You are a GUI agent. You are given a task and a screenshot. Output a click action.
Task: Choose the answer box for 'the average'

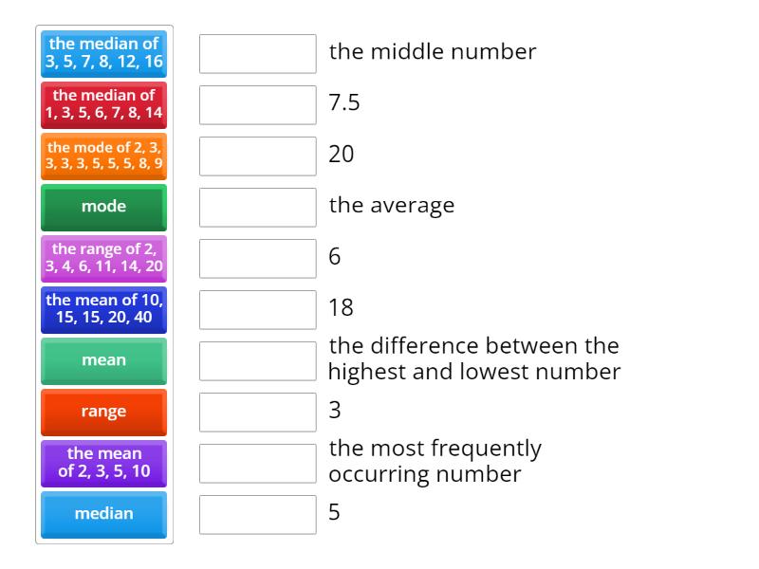point(258,208)
